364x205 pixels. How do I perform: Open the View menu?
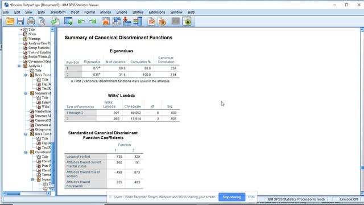pos(28,12)
